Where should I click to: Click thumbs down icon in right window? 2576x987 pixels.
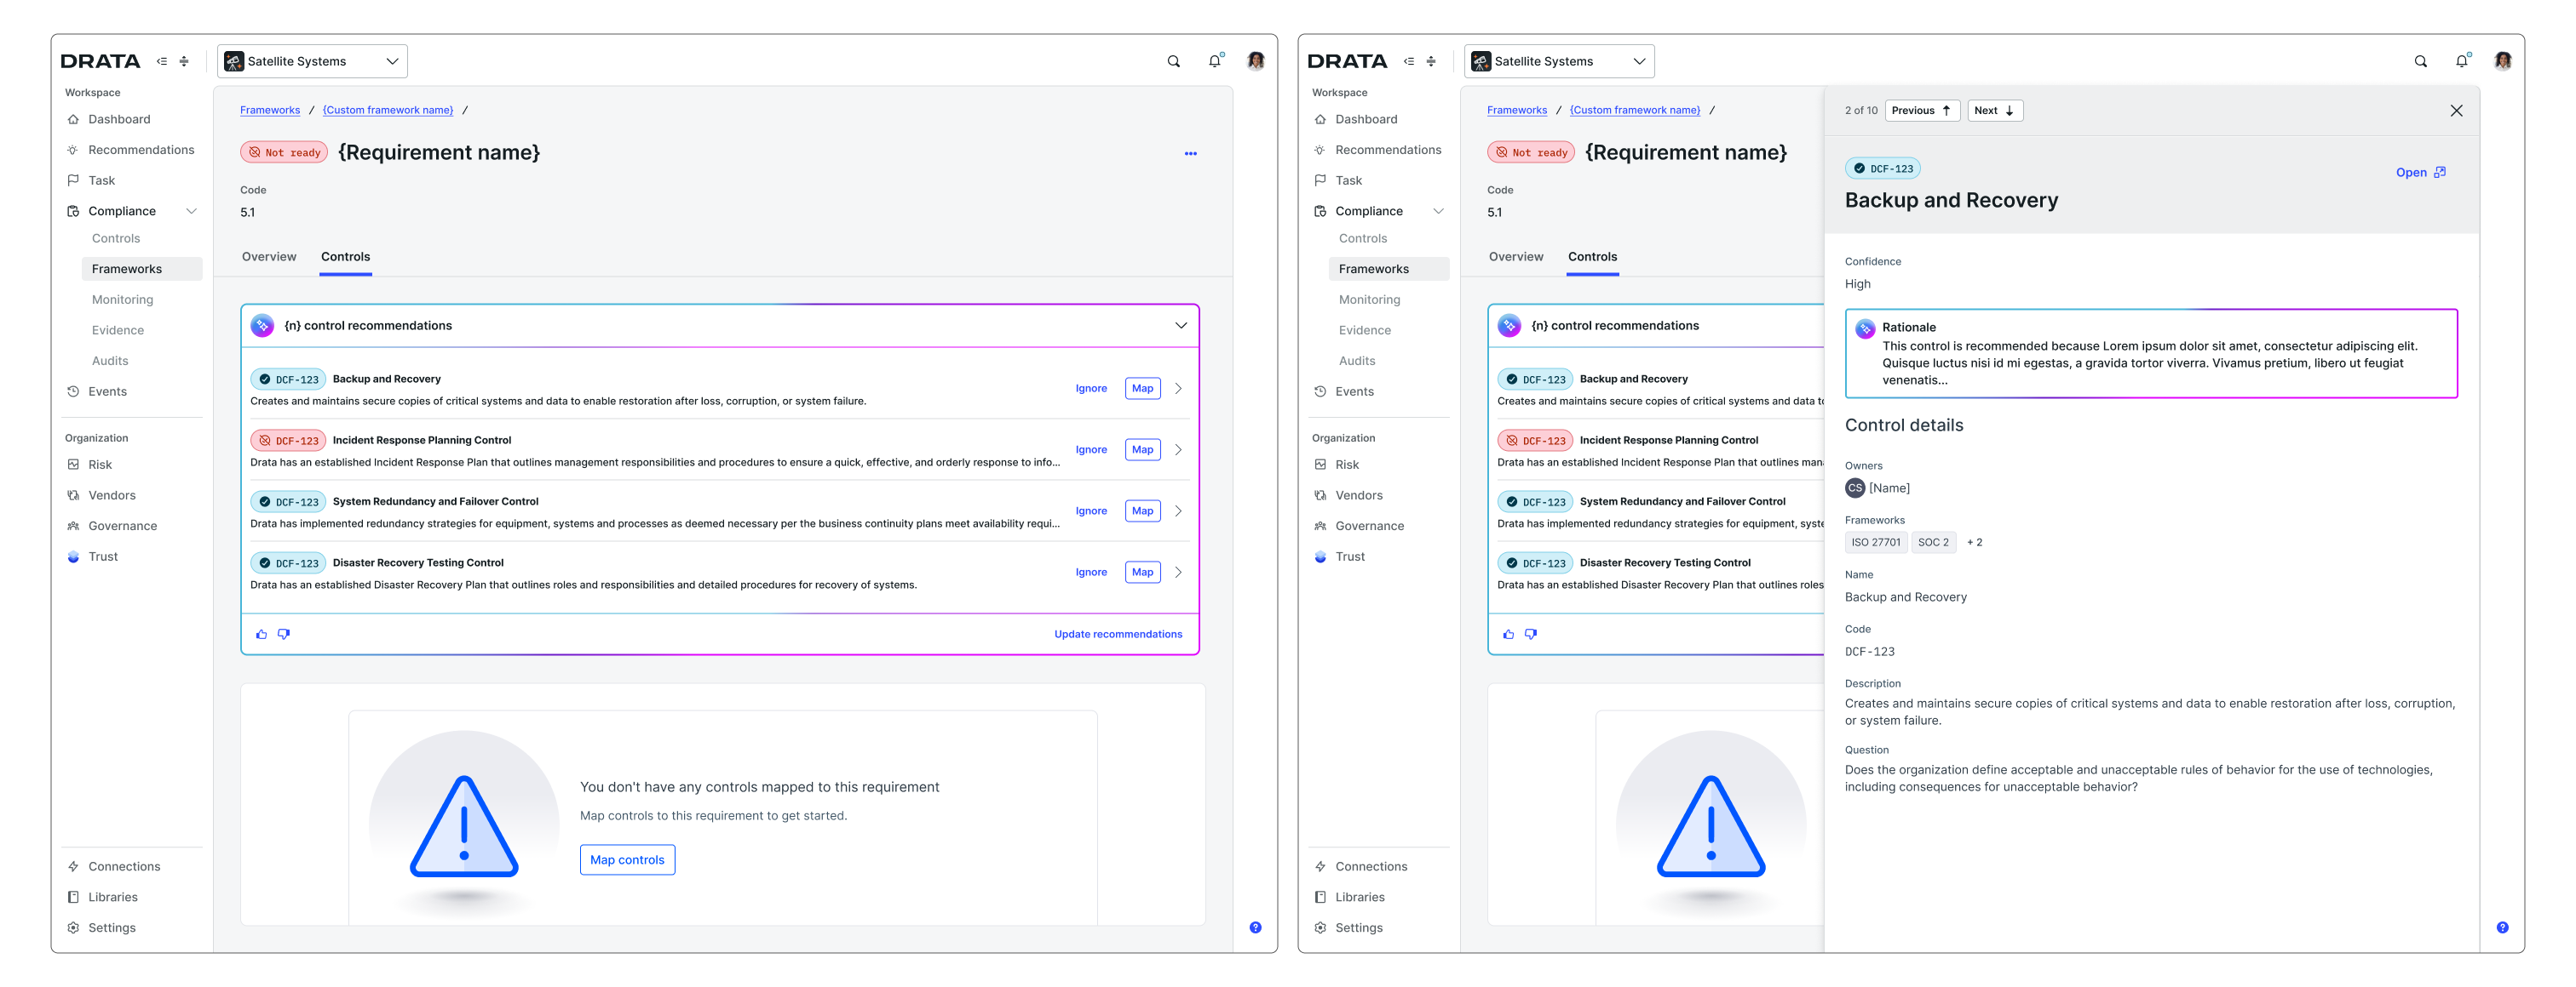pyautogui.click(x=1531, y=633)
